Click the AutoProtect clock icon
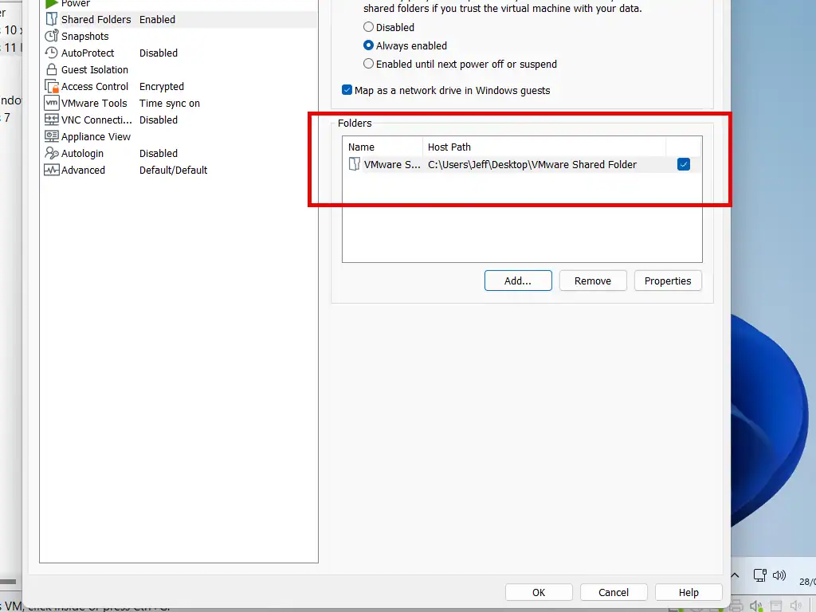816x612 pixels. point(52,53)
